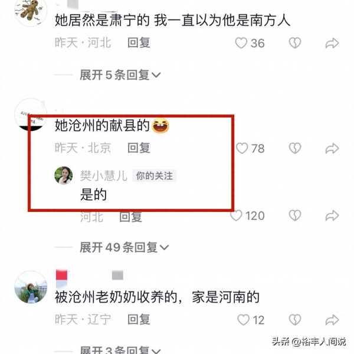Share the 肃宁 comment
This screenshot has width=354, height=354.
tap(332, 43)
